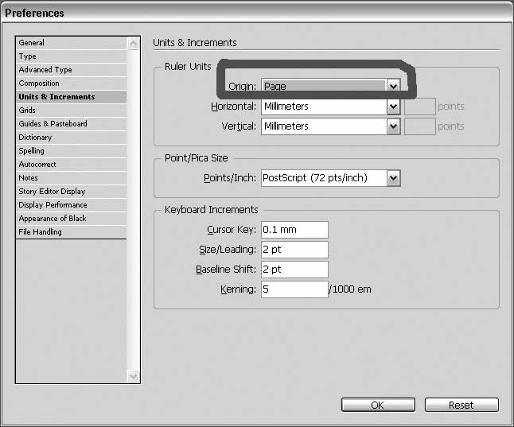The width and height of the screenshot is (514, 427).
Task: Click the Baseline Shift input field
Action: pos(294,270)
